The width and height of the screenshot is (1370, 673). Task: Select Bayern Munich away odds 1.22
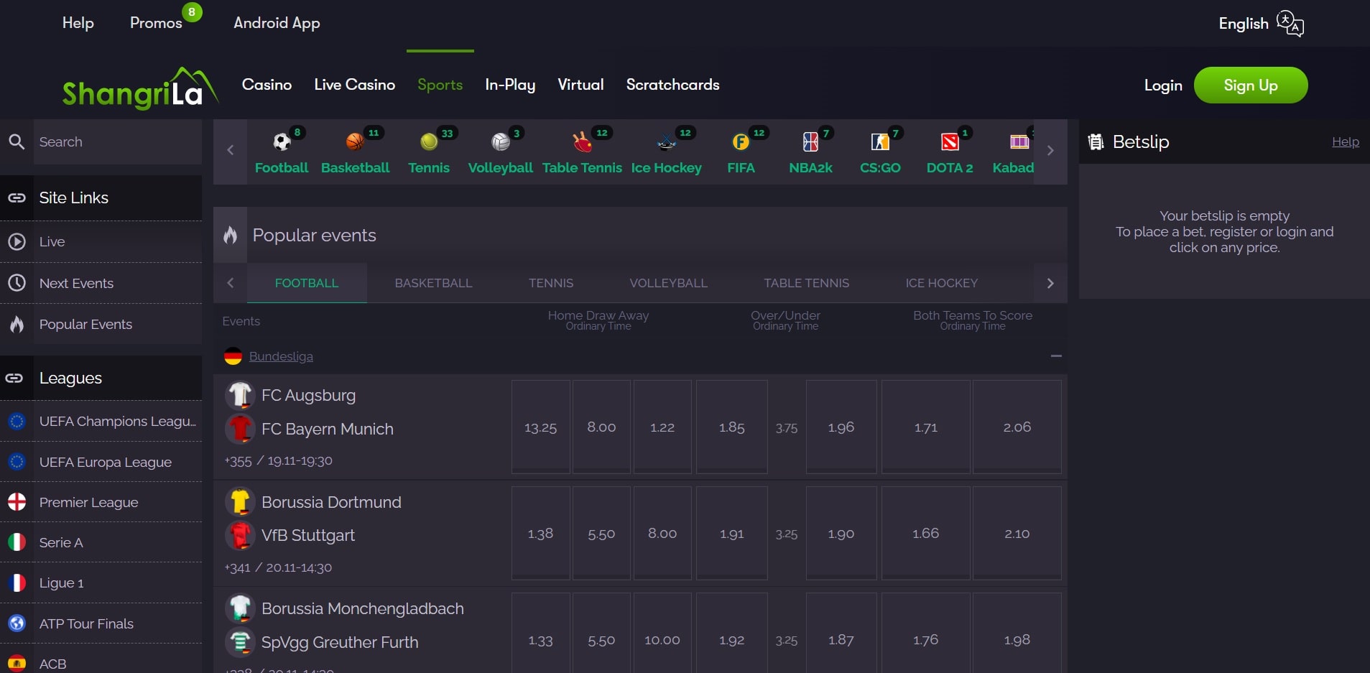pyautogui.click(x=662, y=427)
